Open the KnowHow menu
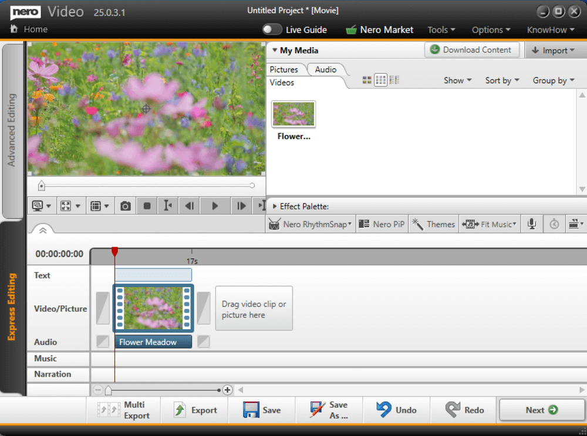Screen dimensions: 587x436 pyautogui.click(x=551, y=29)
